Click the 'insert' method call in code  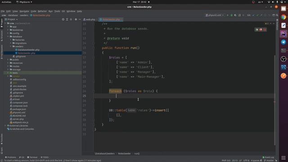[160, 110]
